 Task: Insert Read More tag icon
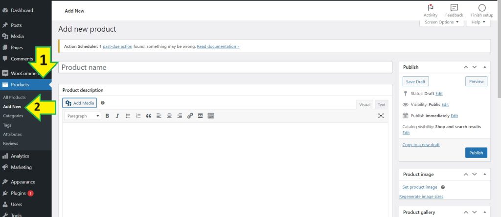point(200,116)
